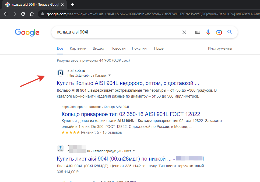Switch to the Новости tab

118,49
